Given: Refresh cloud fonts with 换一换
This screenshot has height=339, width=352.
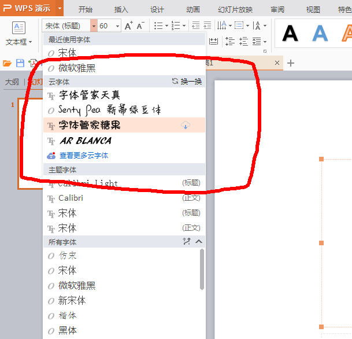Looking at the screenshot, I should coord(187,82).
